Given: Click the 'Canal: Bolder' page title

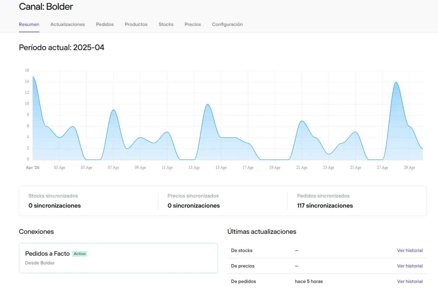Looking at the screenshot, I should (x=46, y=6).
